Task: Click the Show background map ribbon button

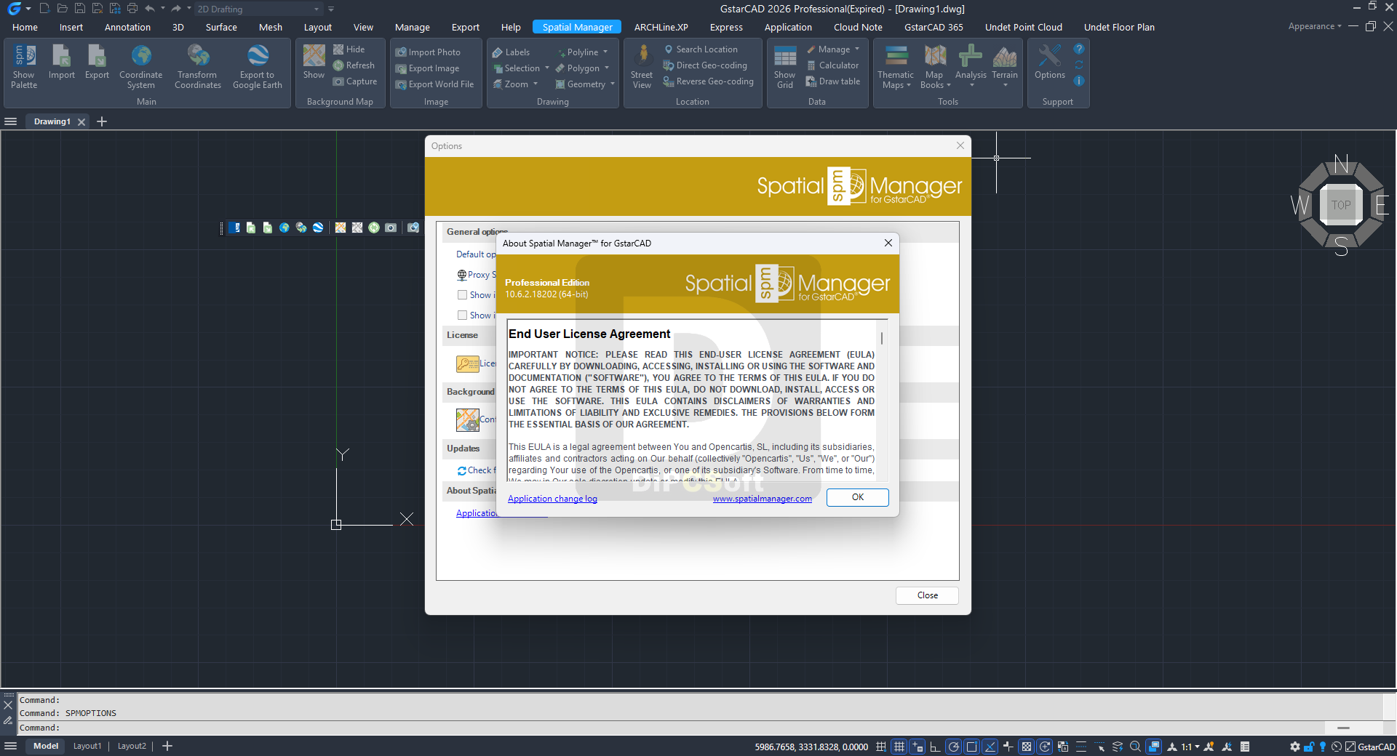Action: tap(314, 63)
